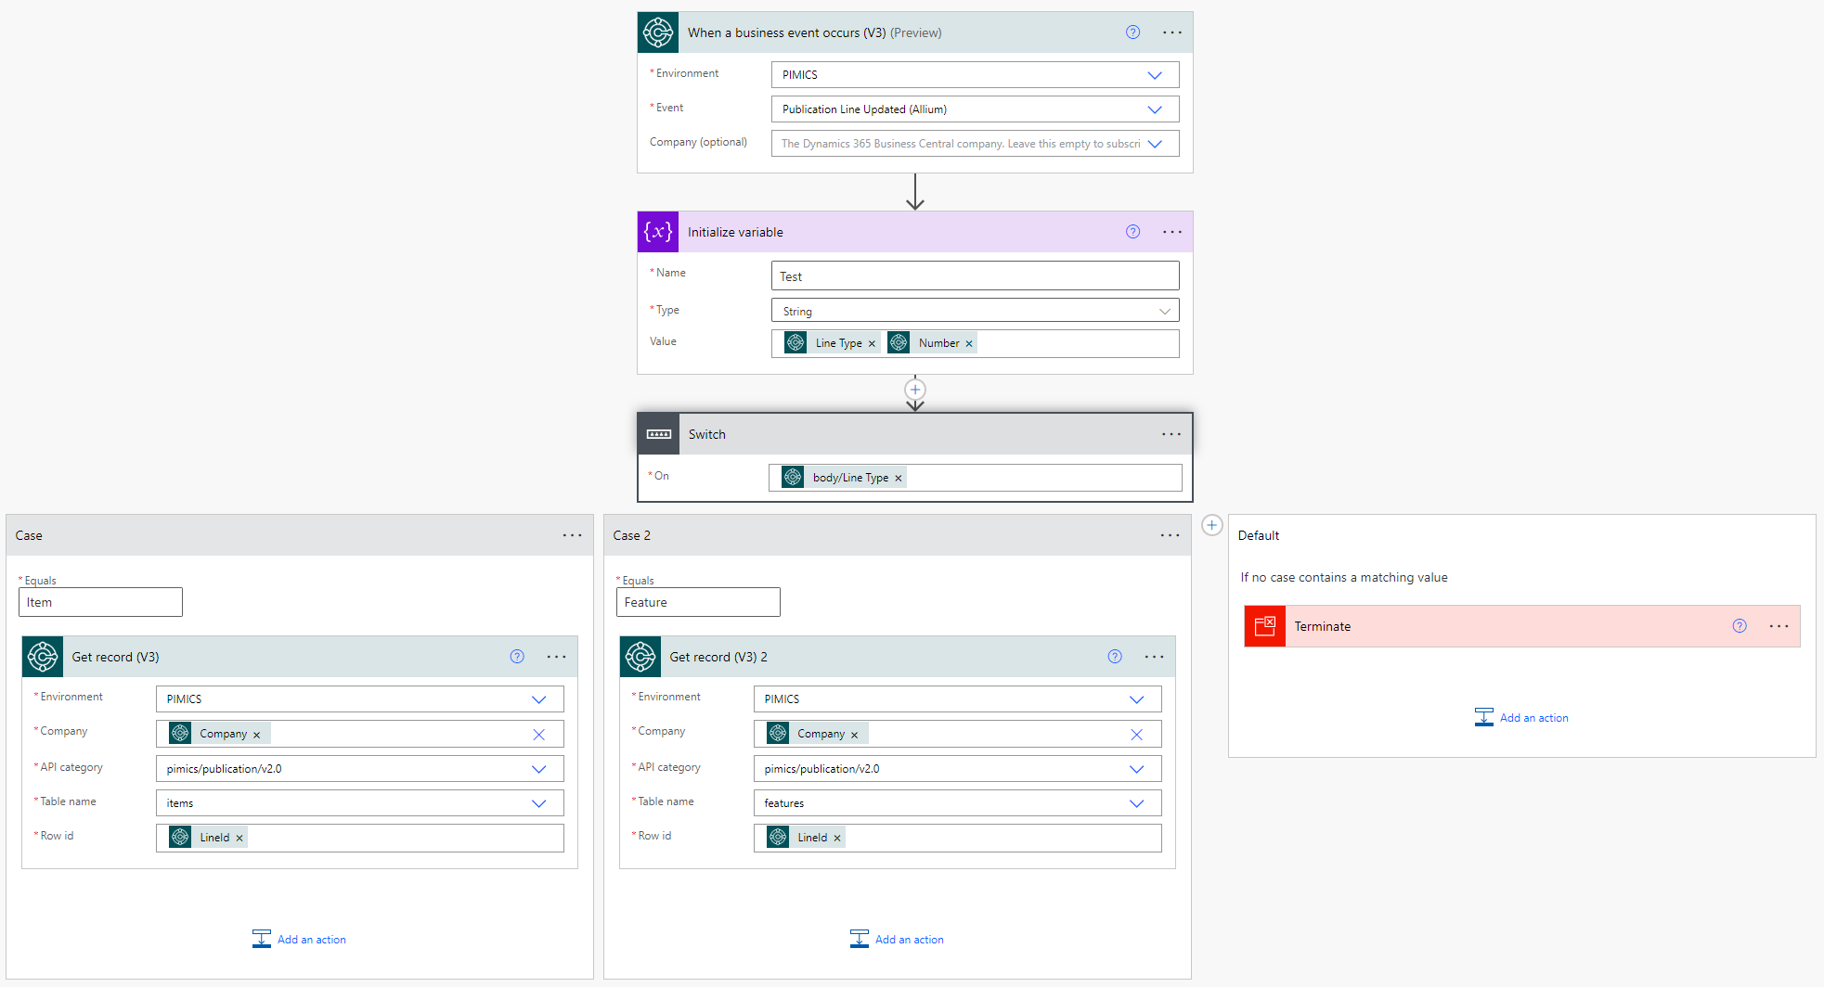This screenshot has width=1824, height=987.
Task: Remove the LineId token in Get record (V3) 2
Action: (837, 837)
